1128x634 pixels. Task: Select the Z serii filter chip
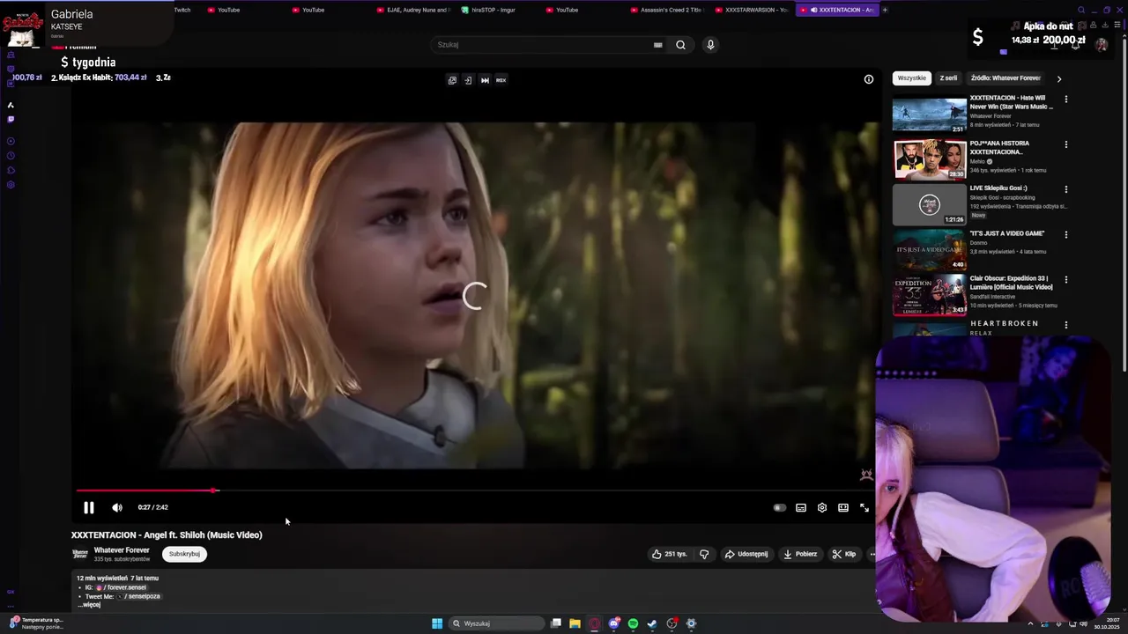pos(948,77)
